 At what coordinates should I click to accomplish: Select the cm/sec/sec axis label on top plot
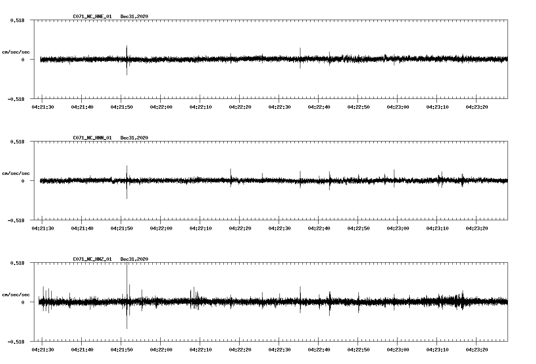point(16,52)
